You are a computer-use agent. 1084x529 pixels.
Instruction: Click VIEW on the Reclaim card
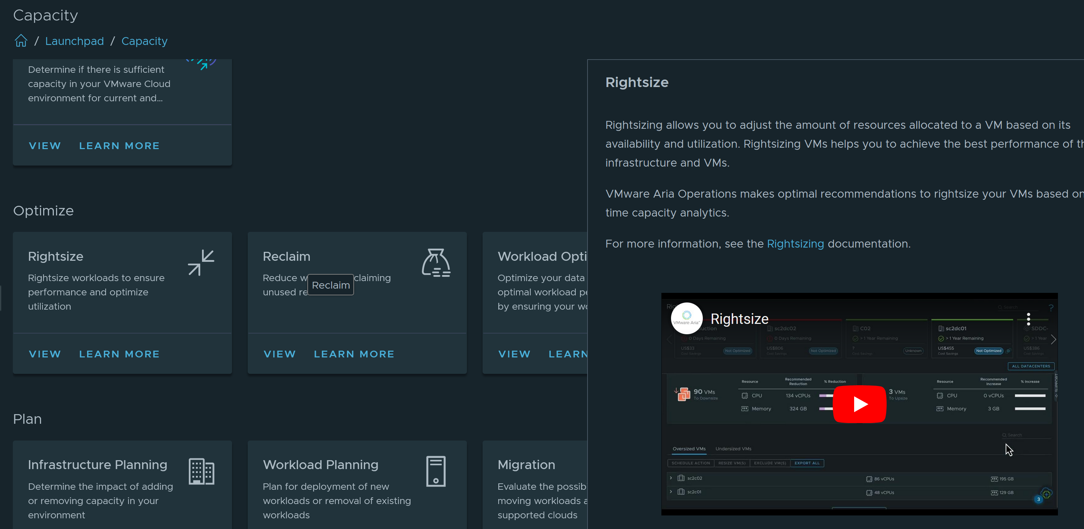[279, 354]
